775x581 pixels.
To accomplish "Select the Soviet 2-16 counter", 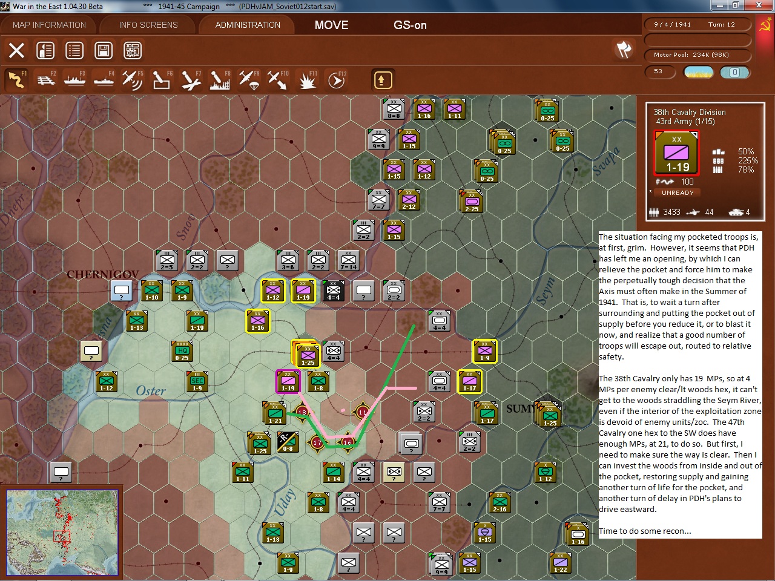I will [500, 502].
